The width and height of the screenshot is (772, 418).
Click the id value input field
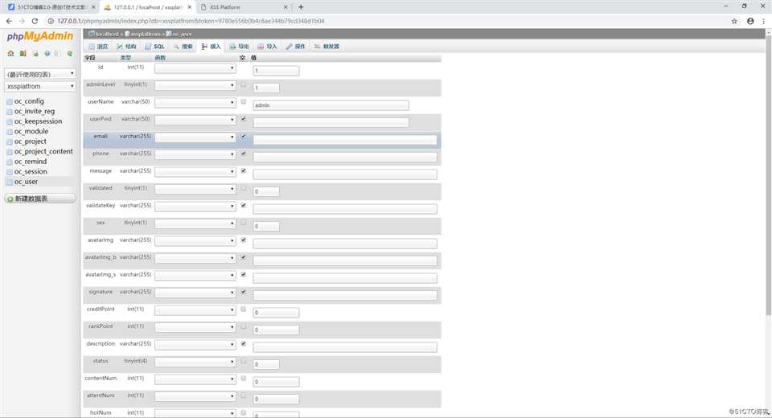(276, 71)
